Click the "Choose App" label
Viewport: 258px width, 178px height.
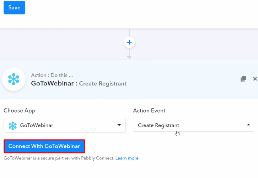tap(20, 111)
